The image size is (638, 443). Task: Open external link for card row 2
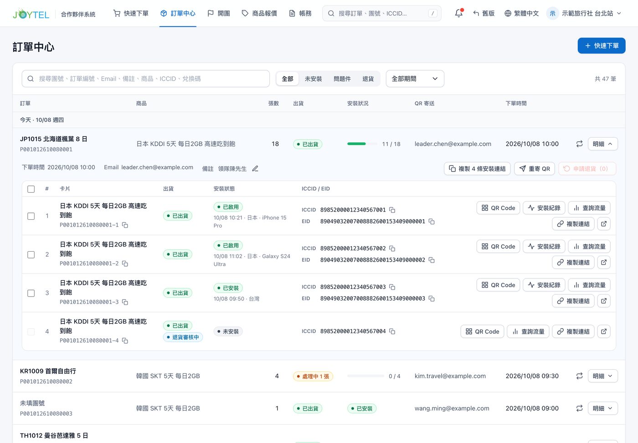pyautogui.click(x=604, y=263)
